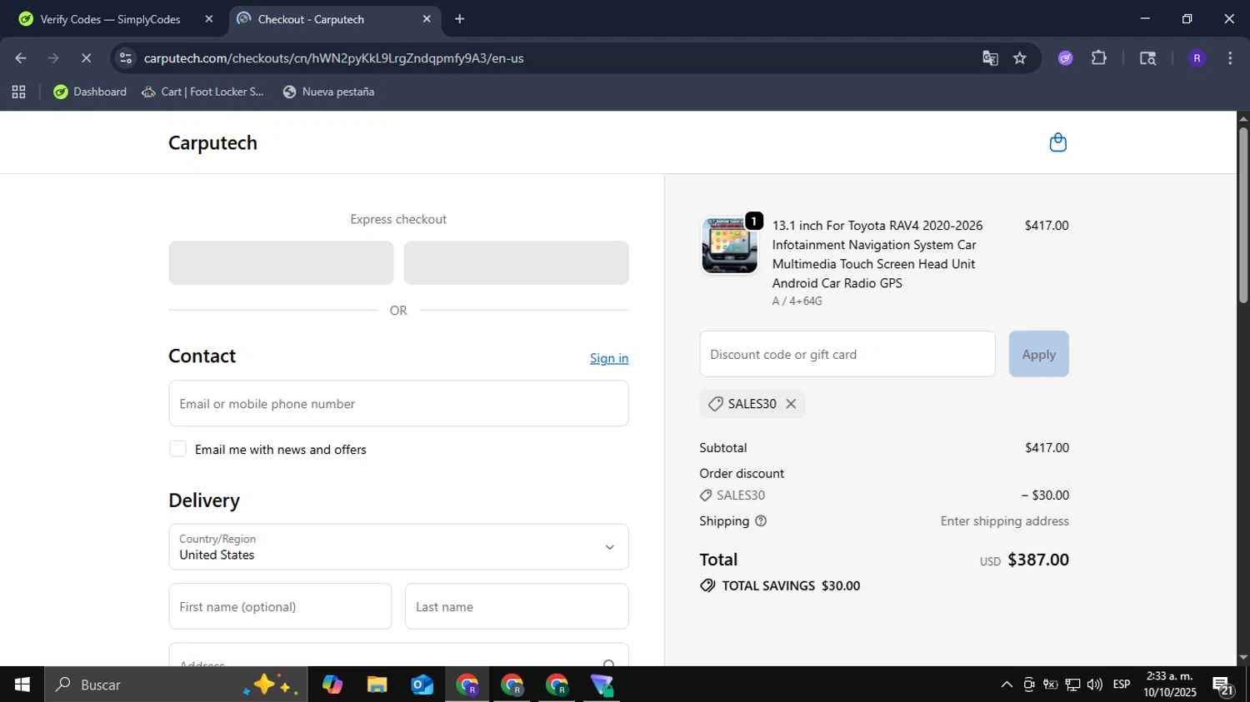
Task: Close the Checkout Carputech tab
Action: (x=427, y=19)
